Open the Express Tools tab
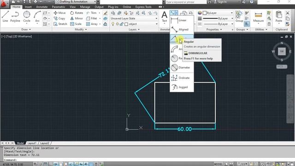The image size is (295, 166). [143, 7]
